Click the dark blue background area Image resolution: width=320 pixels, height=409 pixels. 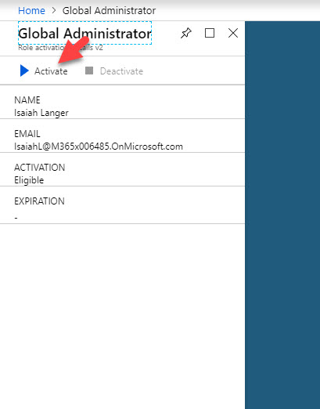[x=282, y=215]
